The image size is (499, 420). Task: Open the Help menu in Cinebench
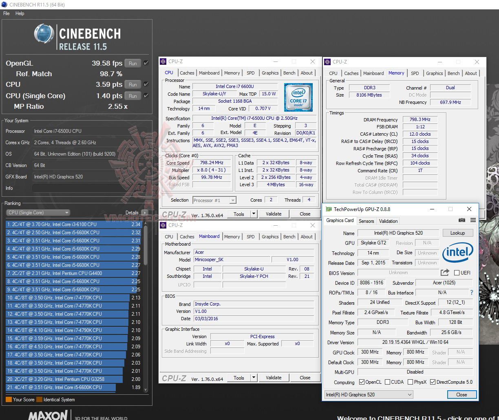point(20,13)
